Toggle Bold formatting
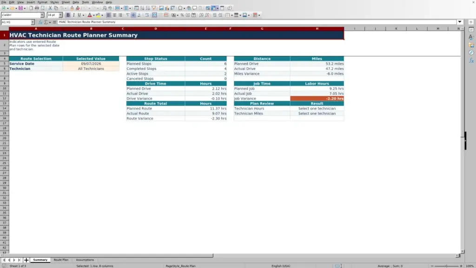Screen dimensions: 476x268 pos(68,15)
